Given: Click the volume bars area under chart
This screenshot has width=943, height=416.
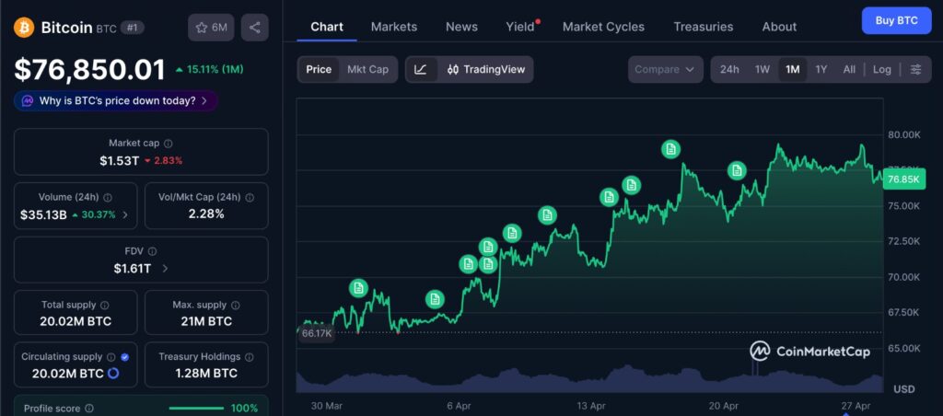Looking at the screenshot, I should click(x=589, y=380).
